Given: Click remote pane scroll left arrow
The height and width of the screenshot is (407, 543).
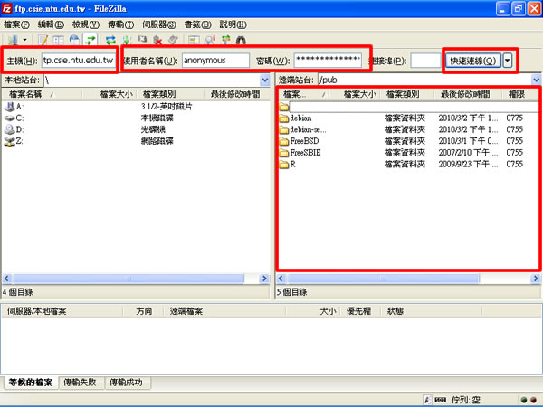Looking at the screenshot, I should pos(281,279).
